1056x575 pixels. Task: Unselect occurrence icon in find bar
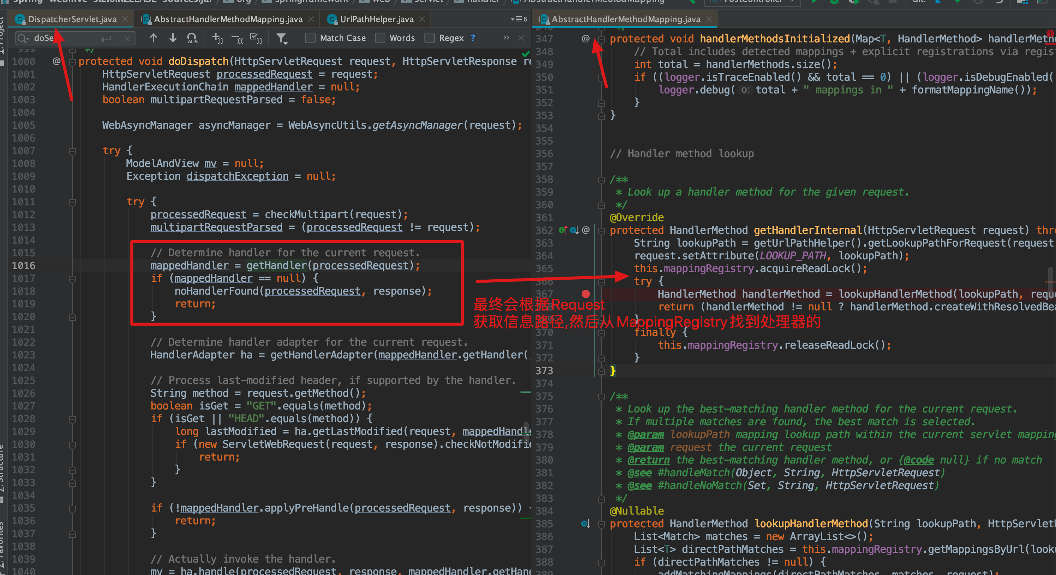(237, 38)
